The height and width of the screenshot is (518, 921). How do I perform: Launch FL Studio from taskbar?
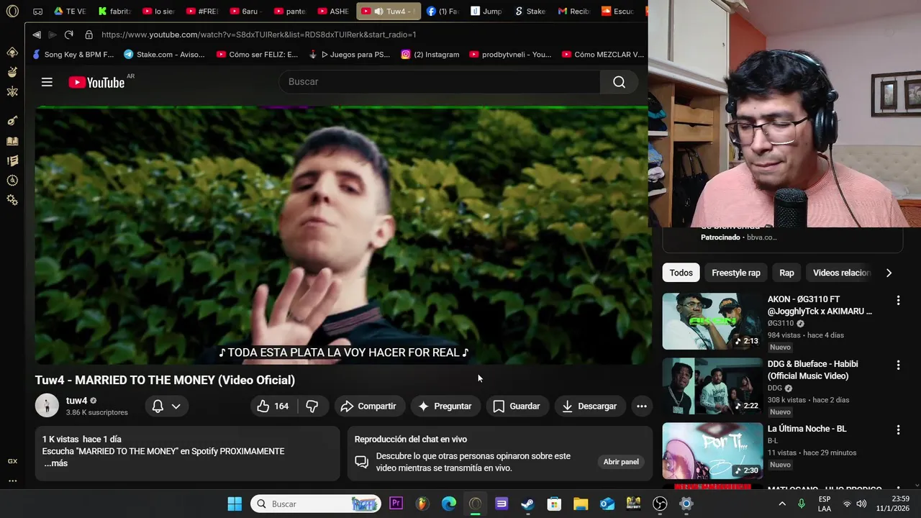coord(422,504)
